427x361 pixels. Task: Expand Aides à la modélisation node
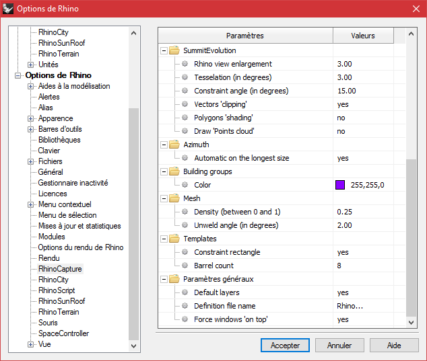pos(30,86)
